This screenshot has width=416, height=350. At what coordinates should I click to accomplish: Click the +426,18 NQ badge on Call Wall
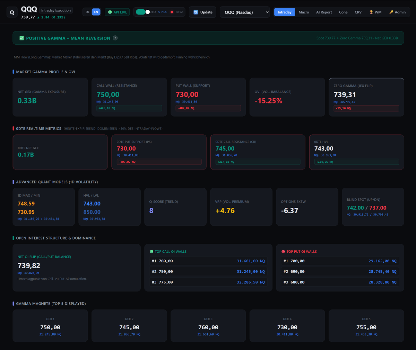[129, 108]
